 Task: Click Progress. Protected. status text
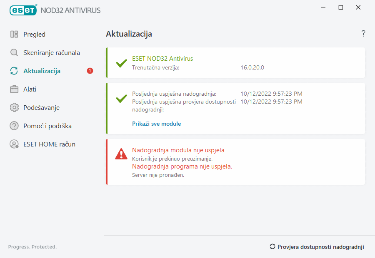coord(32,247)
